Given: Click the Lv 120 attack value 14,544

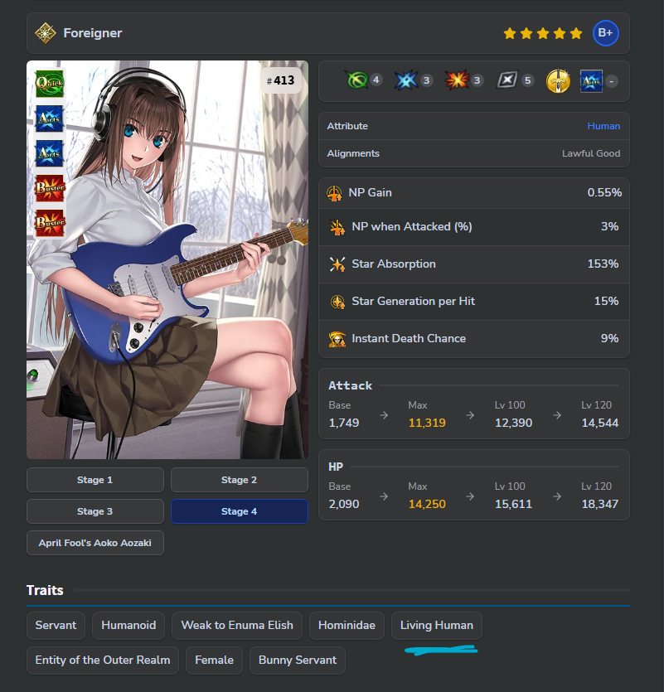Looking at the screenshot, I should coord(600,423).
